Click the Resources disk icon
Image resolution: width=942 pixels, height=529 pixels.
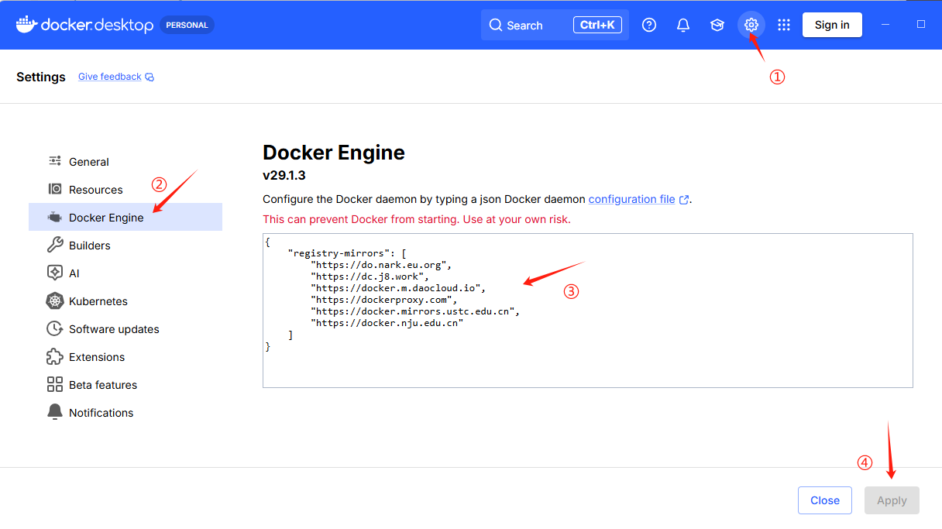pyautogui.click(x=55, y=189)
